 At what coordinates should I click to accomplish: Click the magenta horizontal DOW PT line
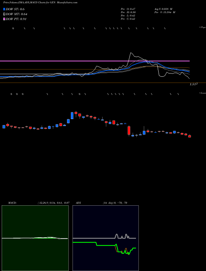[x=95, y=61]
